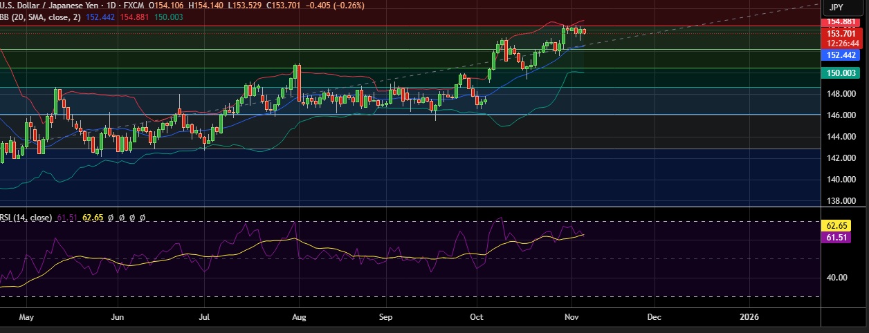
Task: Click the Bollinger basis value 152.442 in legend
Action: point(100,17)
